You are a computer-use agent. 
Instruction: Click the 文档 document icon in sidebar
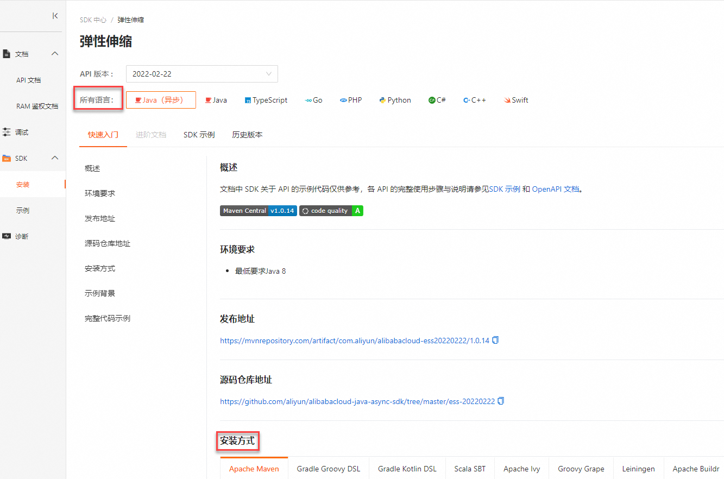[7, 54]
